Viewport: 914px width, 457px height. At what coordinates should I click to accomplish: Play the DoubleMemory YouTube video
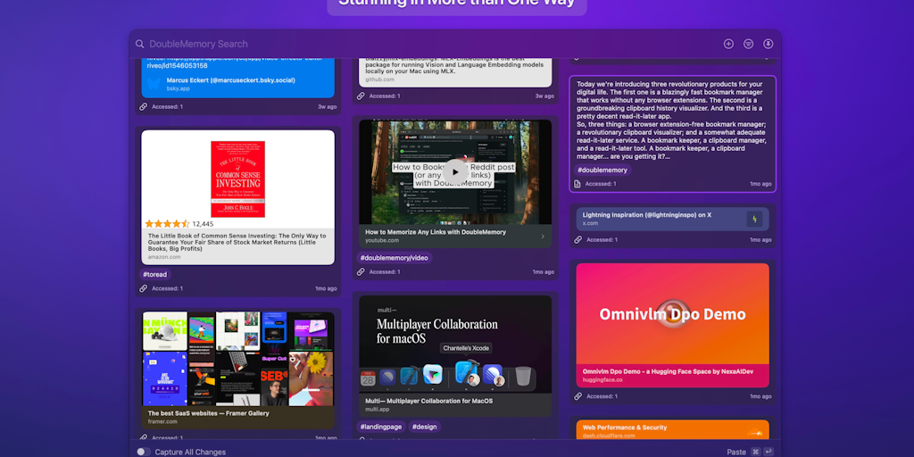455,172
